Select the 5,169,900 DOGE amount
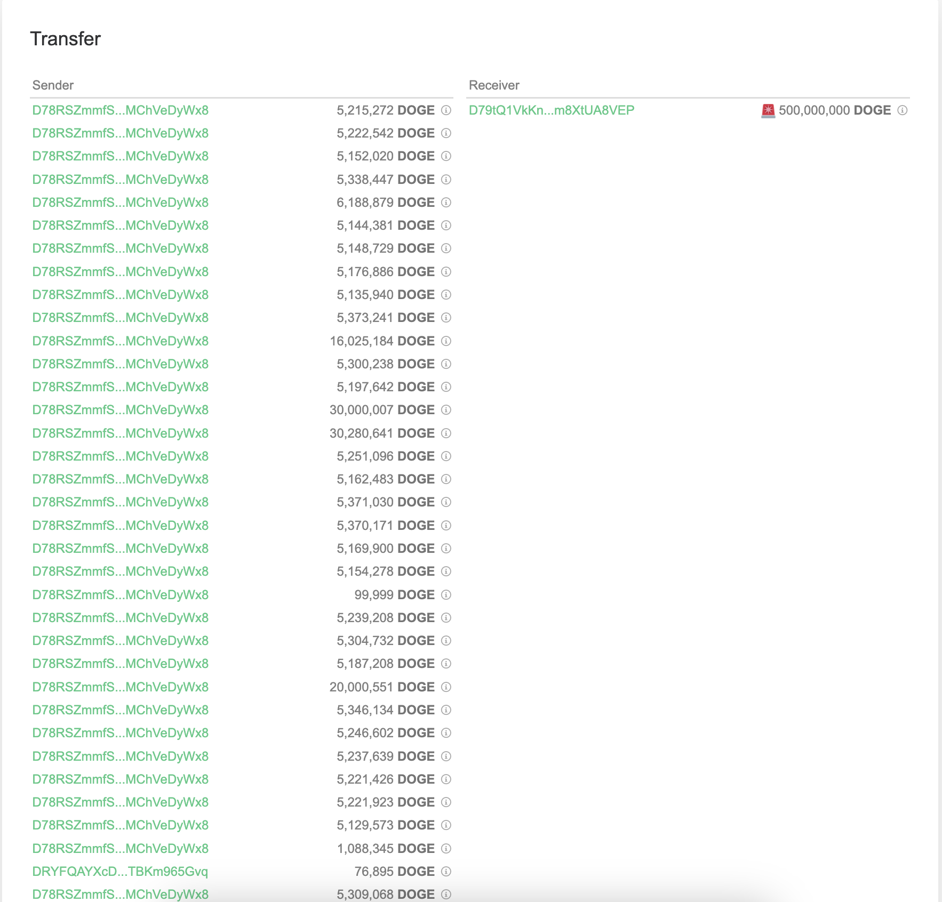This screenshot has width=942, height=902. [386, 549]
